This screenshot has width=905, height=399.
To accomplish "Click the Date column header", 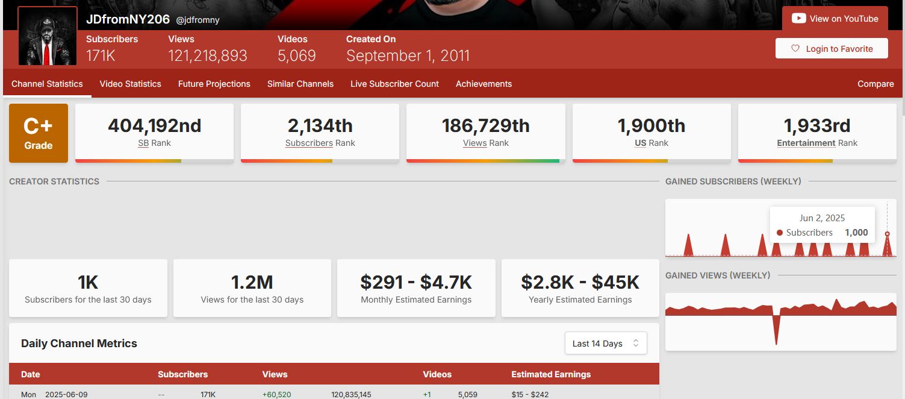I will pos(30,374).
